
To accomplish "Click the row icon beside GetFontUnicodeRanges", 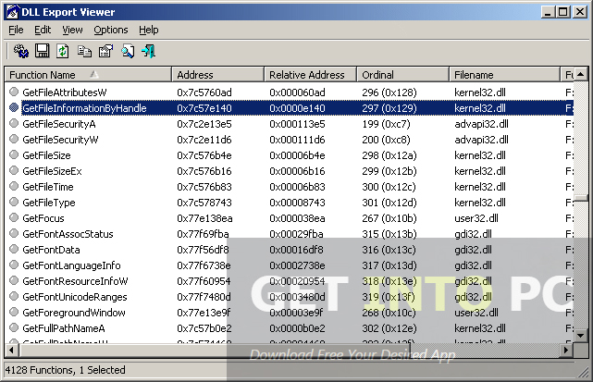I will coord(14,297).
